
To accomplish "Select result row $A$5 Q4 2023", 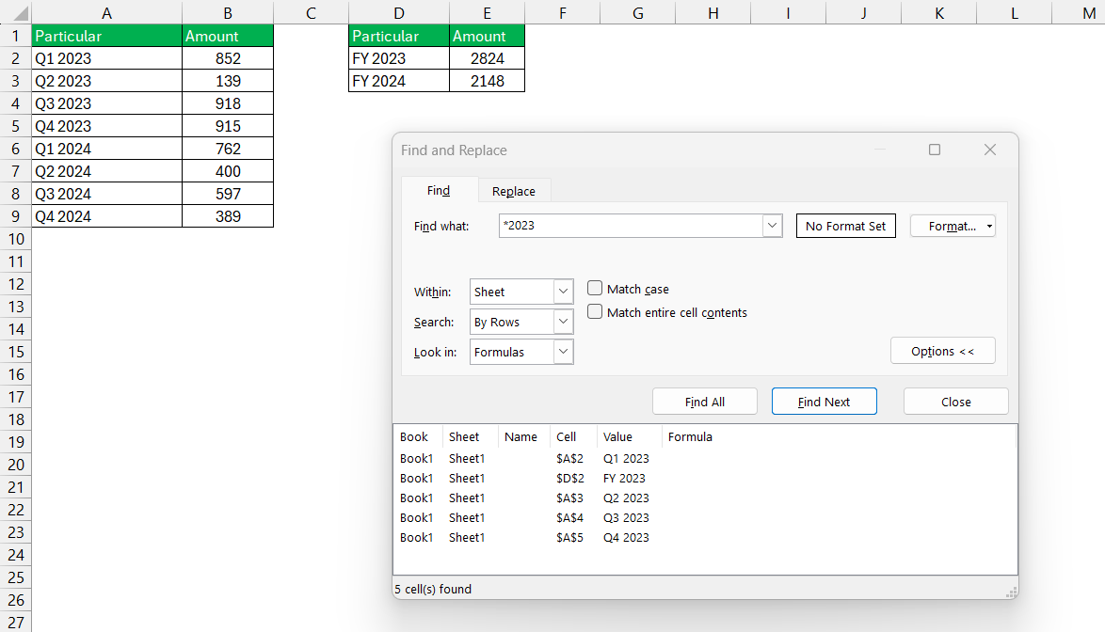I will click(705, 537).
